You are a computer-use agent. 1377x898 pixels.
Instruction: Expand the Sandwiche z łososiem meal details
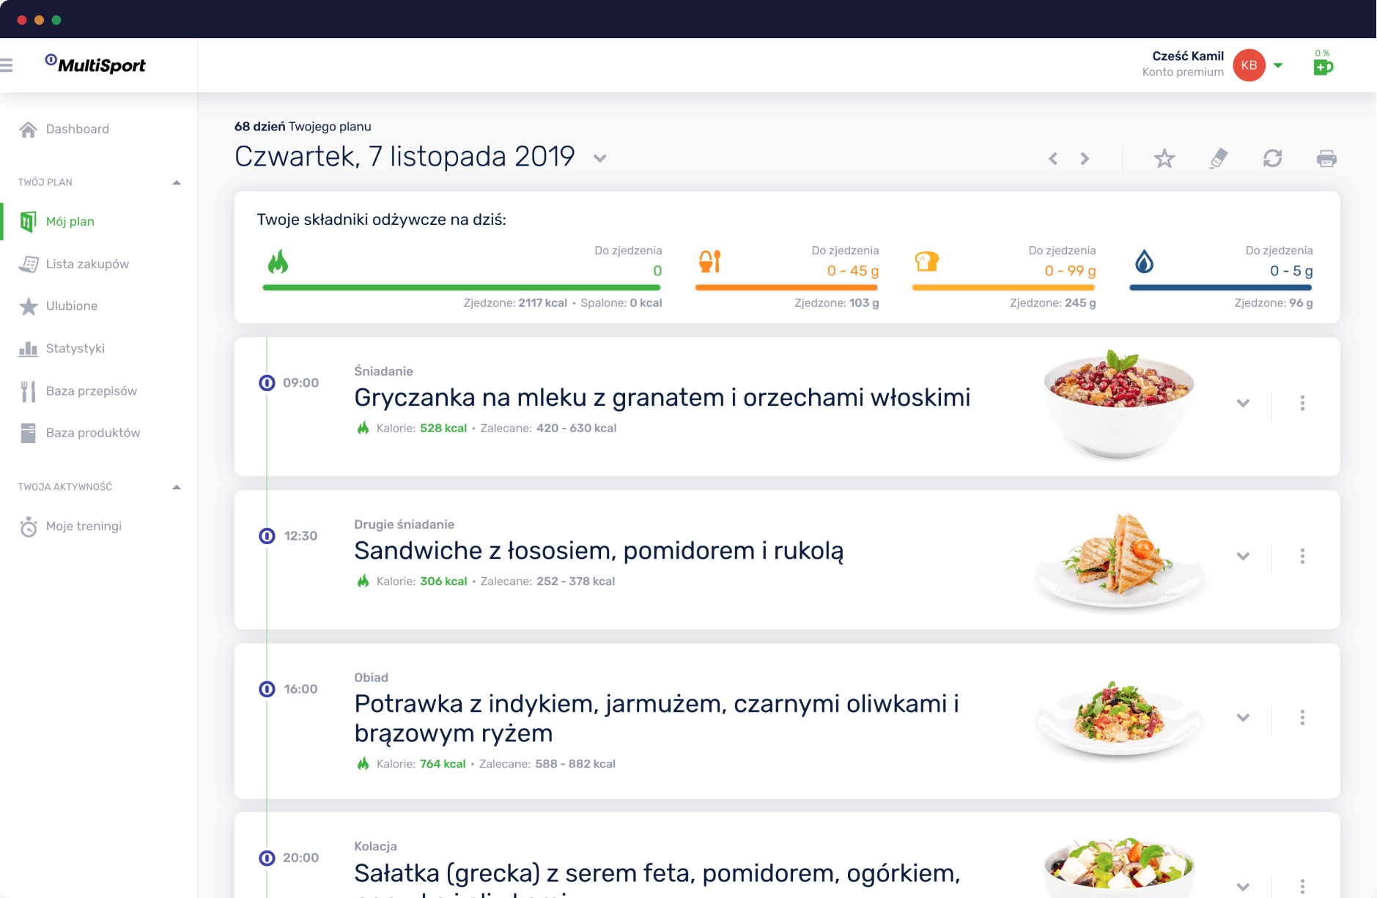[x=1243, y=556]
